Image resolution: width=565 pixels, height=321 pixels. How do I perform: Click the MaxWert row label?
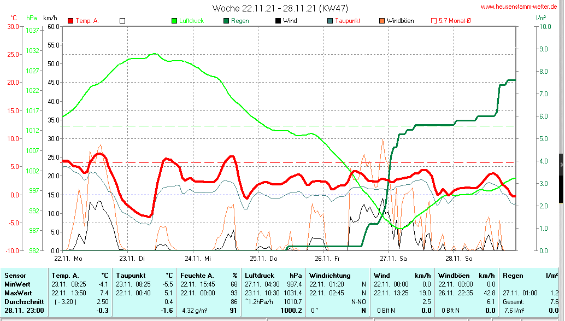pos(18,293)
